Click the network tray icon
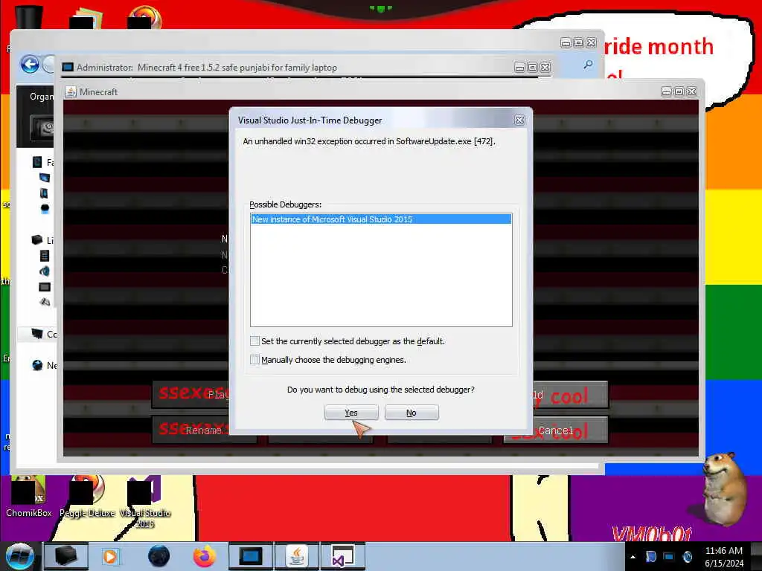762x571 pixels. 669,557
